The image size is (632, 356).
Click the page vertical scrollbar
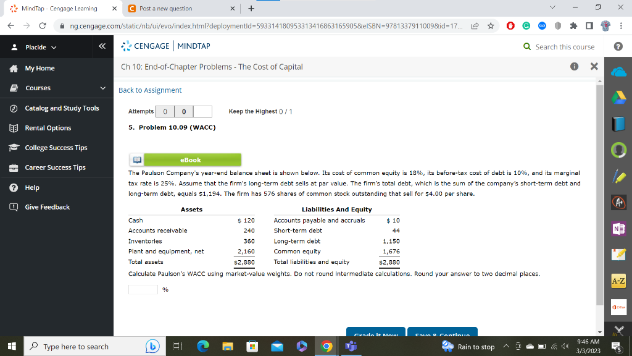600,193
